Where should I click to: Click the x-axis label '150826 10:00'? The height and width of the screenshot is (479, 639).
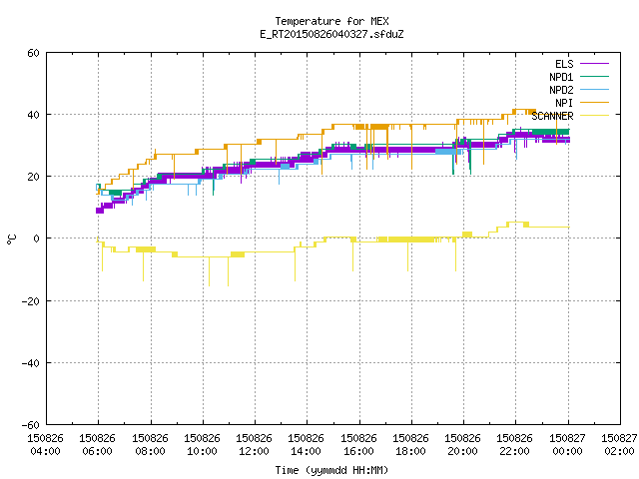(x=202, y=445)
